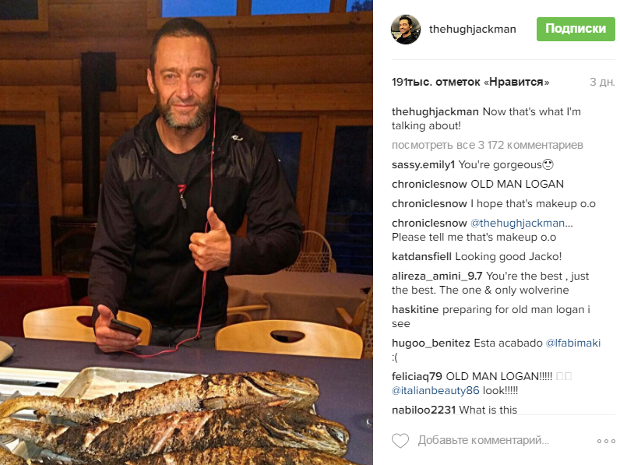Open alireza_amini_9.7 commenter profile
620x465 pixels.
pos(437,276)
